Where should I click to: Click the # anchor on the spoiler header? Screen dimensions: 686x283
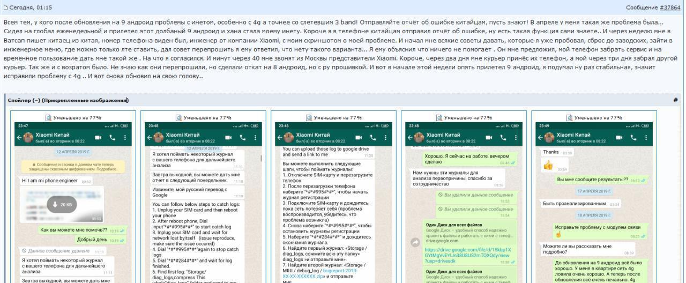[676, 100]
